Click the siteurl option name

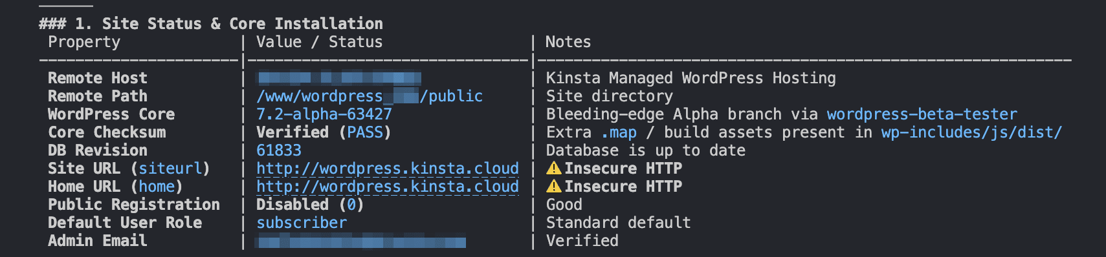click(170, 169)
